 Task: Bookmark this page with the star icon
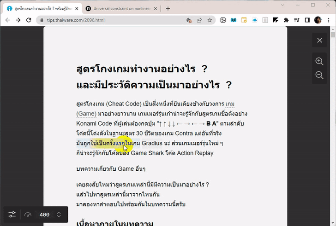(x=210, y=20)
